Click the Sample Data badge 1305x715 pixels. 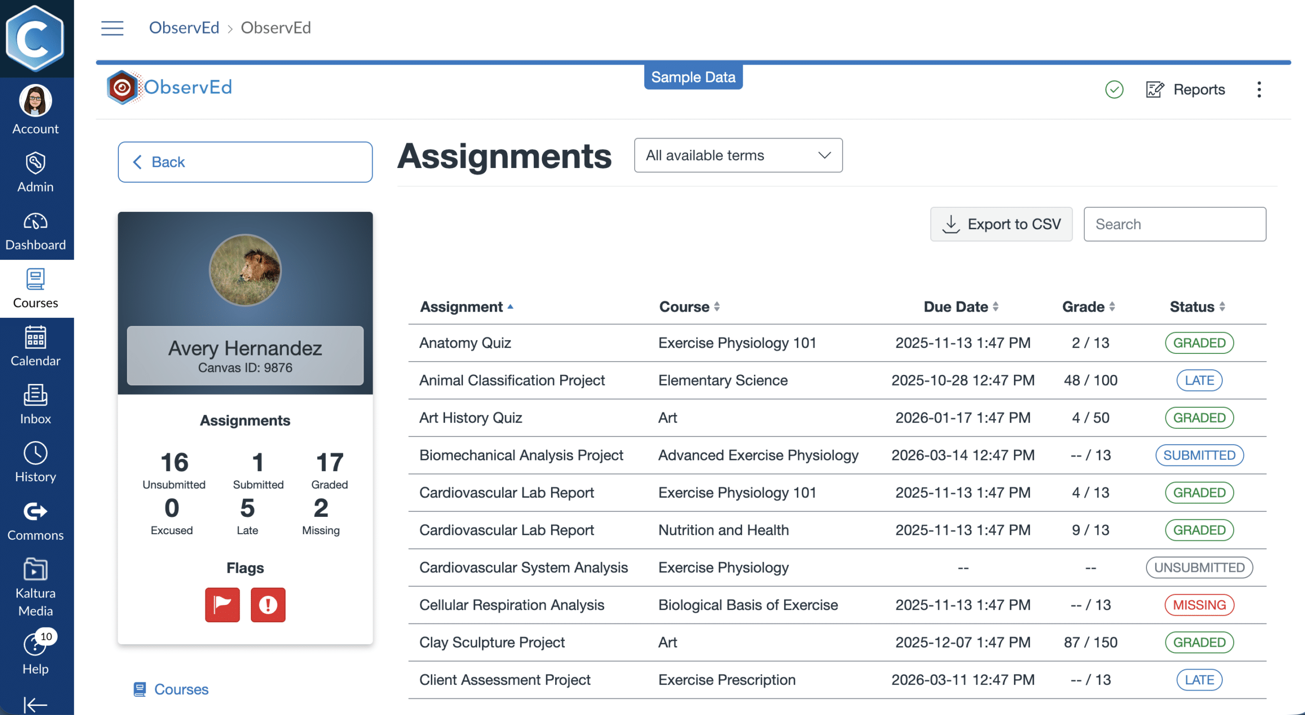(693, 77)
